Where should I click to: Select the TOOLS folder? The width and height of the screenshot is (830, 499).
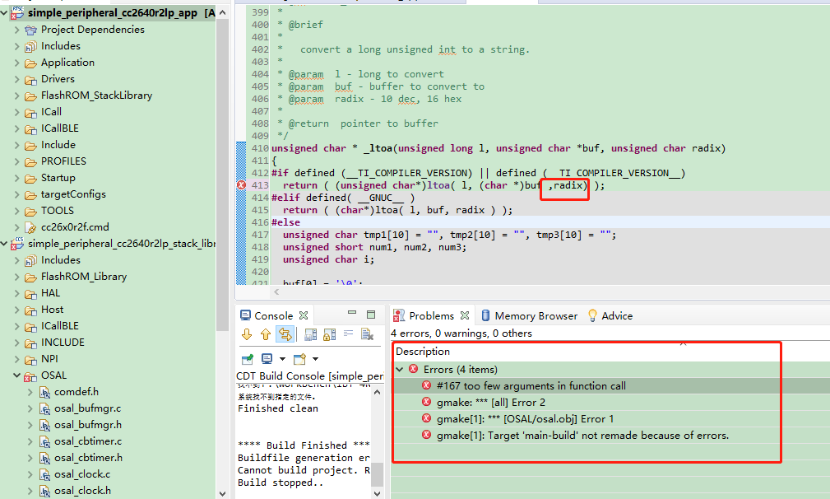click(58, 210)
